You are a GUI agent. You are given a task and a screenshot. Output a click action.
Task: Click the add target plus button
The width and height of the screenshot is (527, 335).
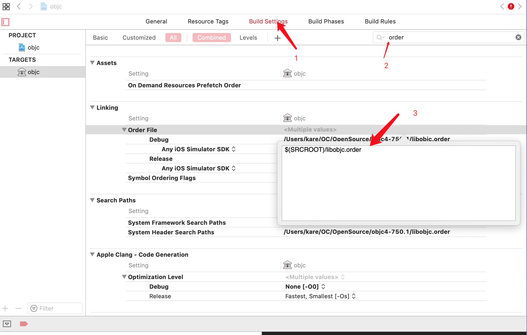[x=5, y=308]
